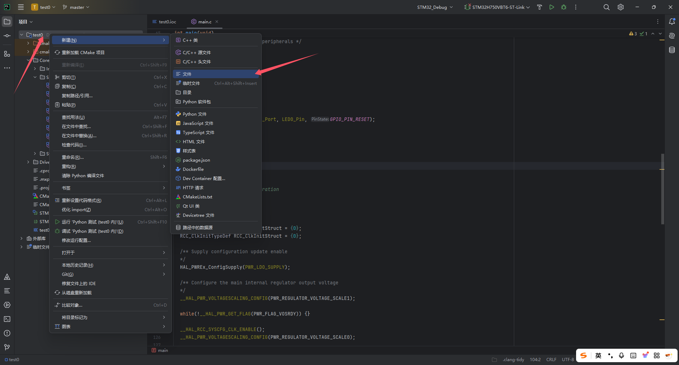
Task: Open the CMake tool window icon
Action: point(7,277)
